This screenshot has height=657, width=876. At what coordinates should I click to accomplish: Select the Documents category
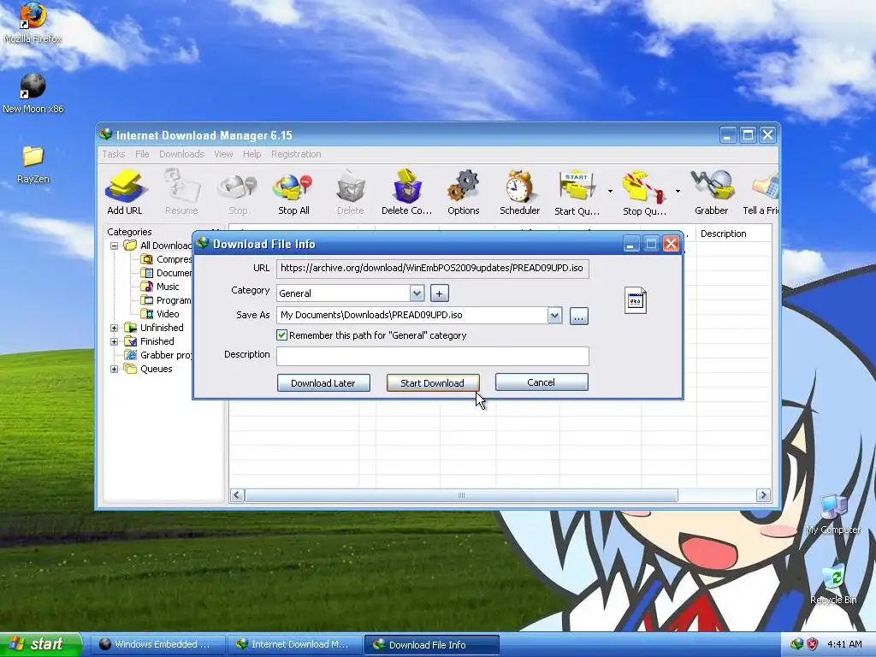coord(166,273)
